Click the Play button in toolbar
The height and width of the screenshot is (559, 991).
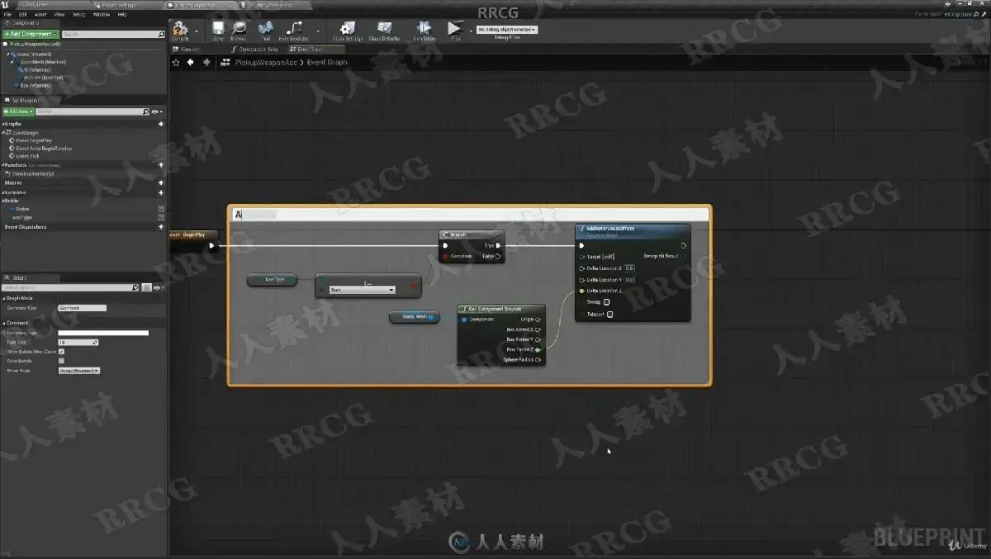pos(454,31)
